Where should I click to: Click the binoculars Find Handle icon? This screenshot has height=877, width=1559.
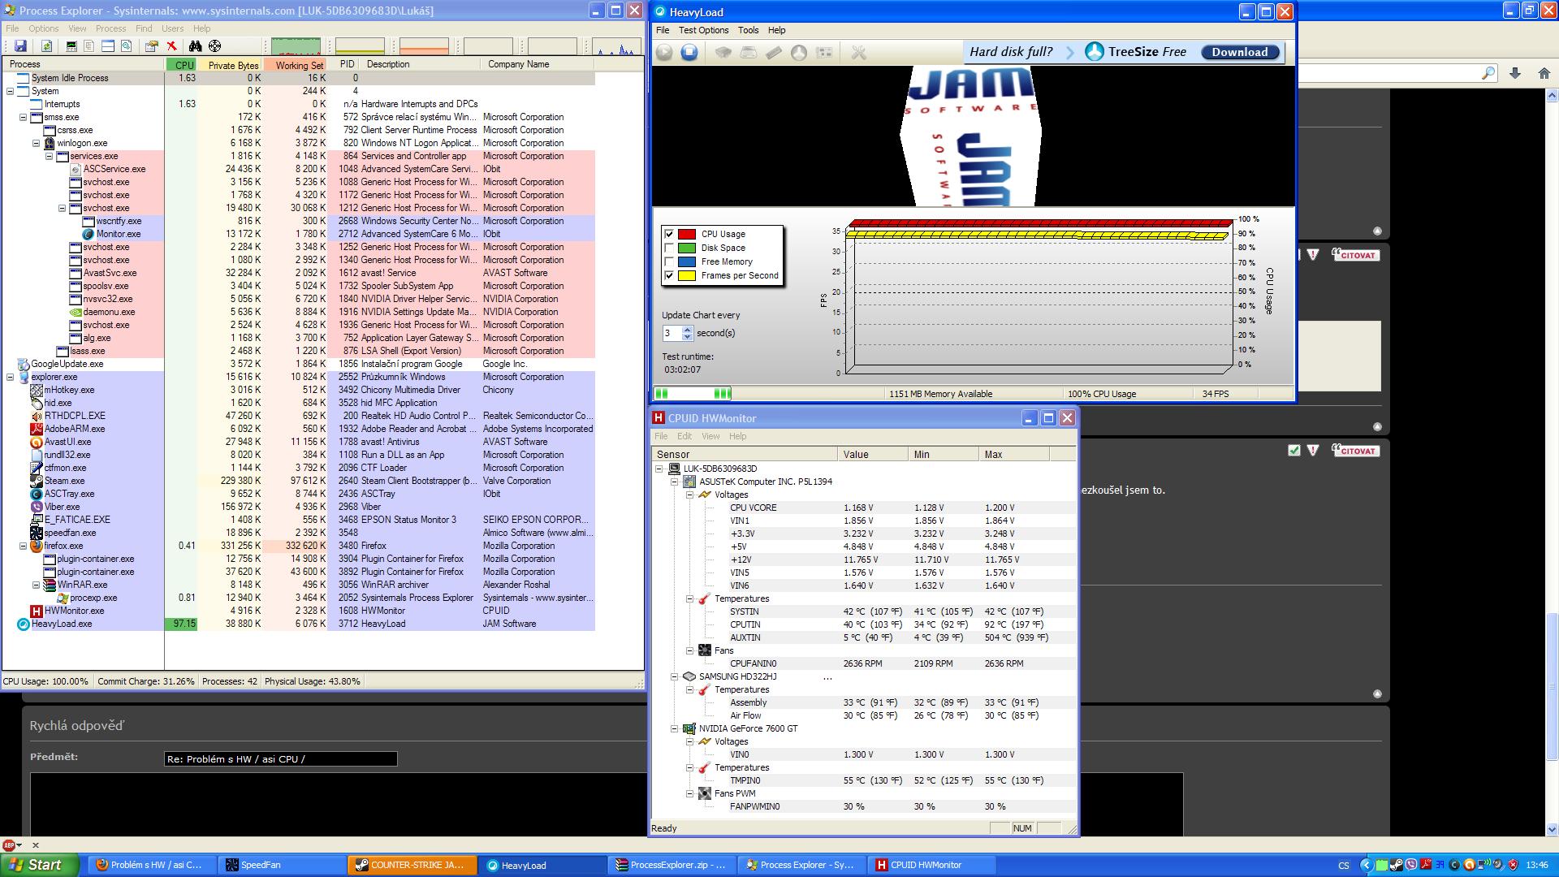click(195, 46)
